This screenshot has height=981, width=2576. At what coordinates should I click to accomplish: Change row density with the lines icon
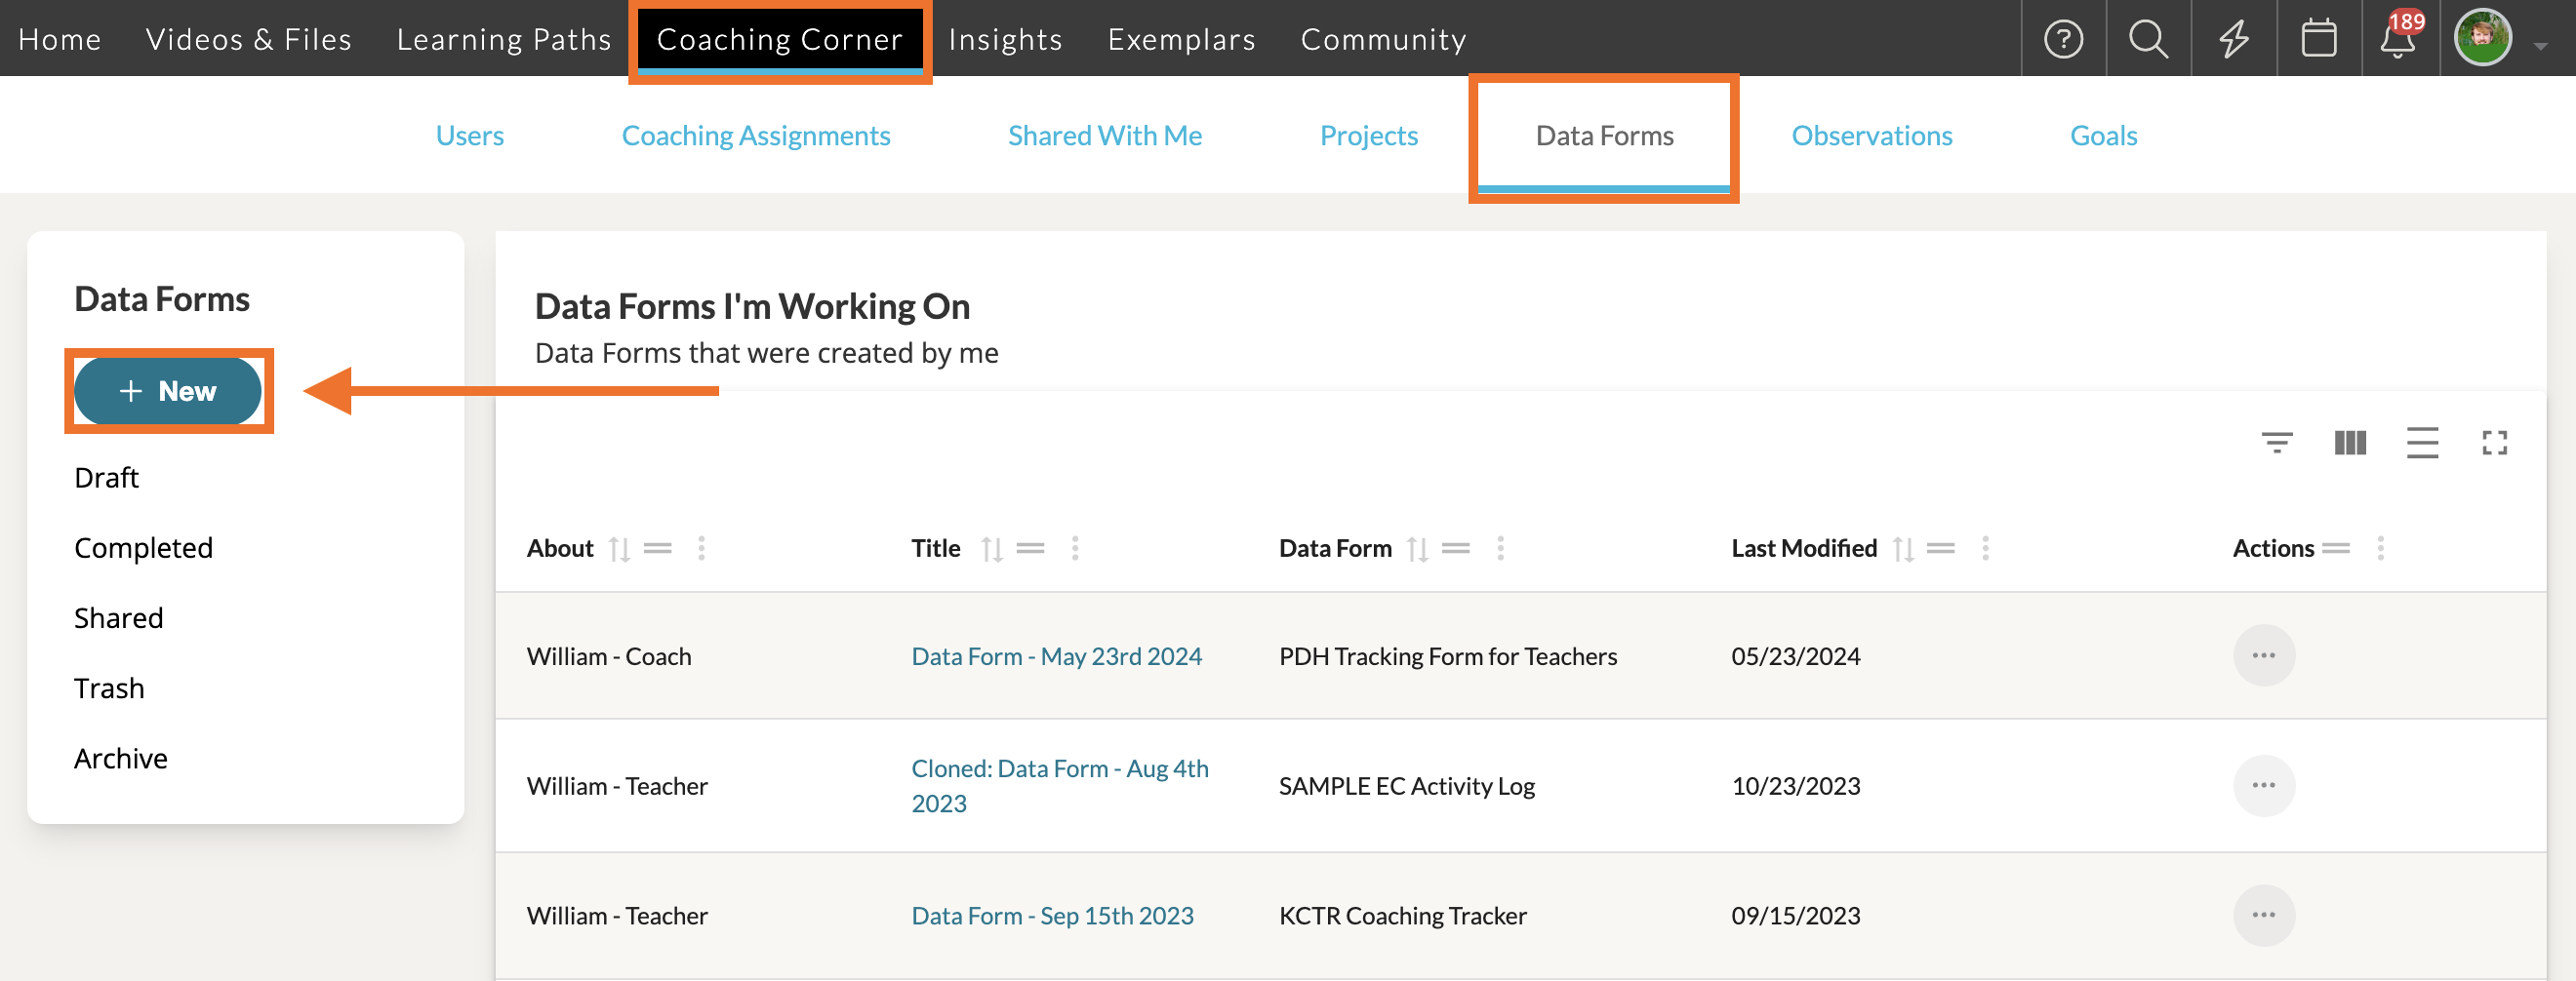(x=2421, y=443)
